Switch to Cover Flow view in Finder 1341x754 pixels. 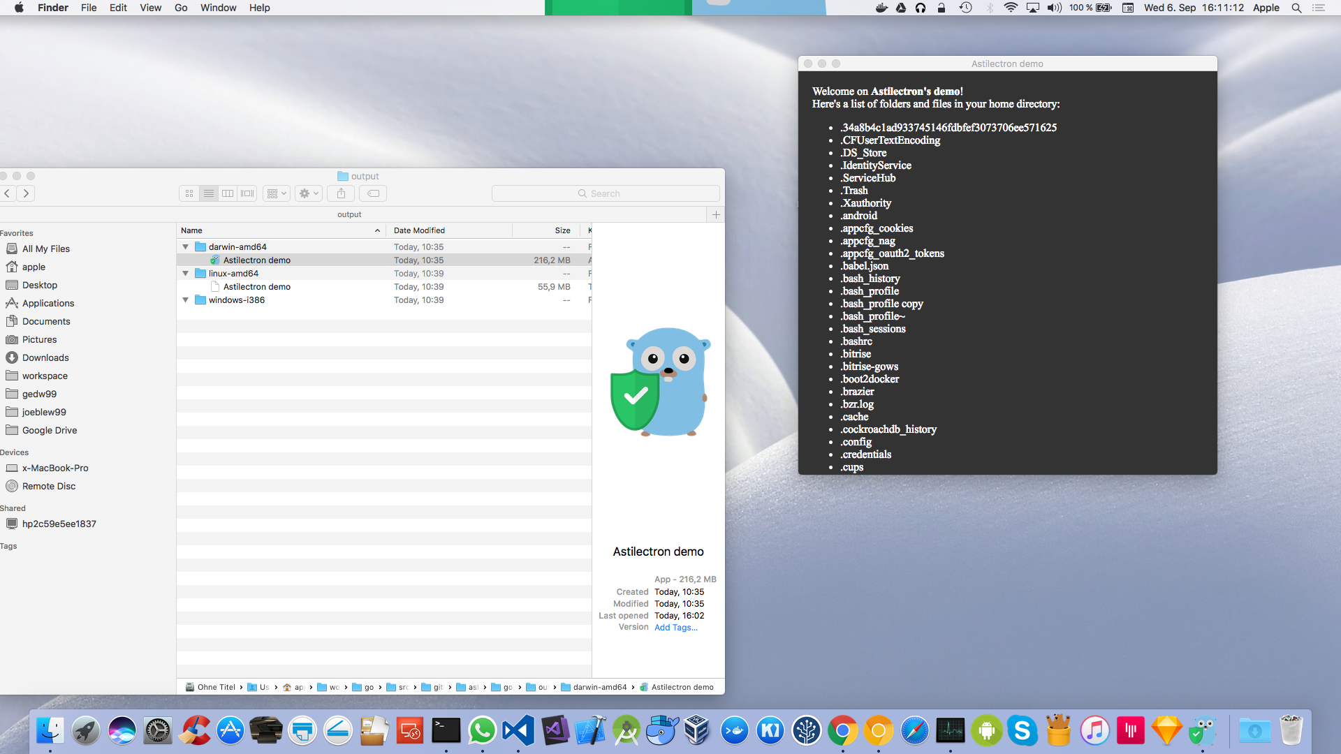coord(247,193)
